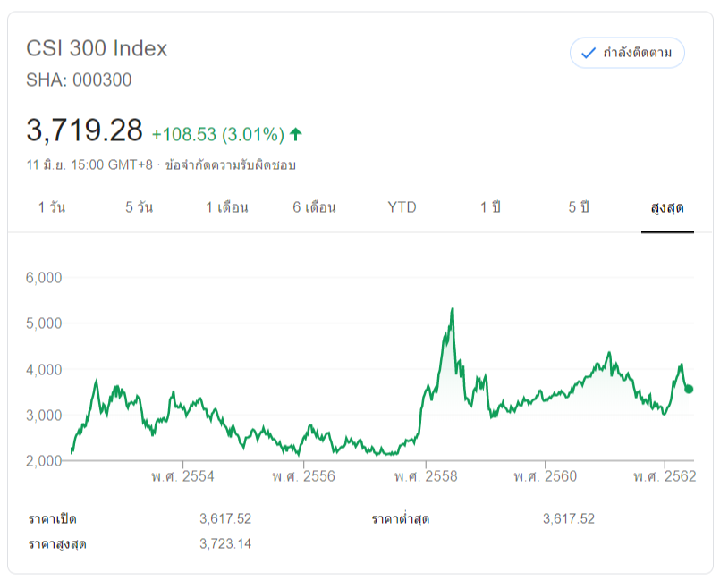The height and width of the screenshot is (588, 720).
Task: Toggle the กำลังติดตาม following button
Action: pos(627,53)
